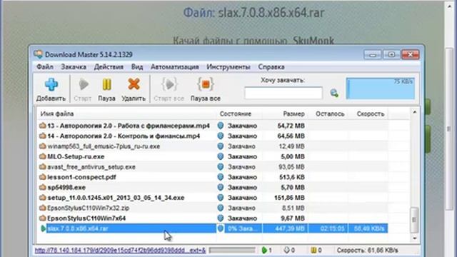Sort by the Имя файла column header
Image resolution: width=457 pixels, height=257 pixels.
click(127, 114)
